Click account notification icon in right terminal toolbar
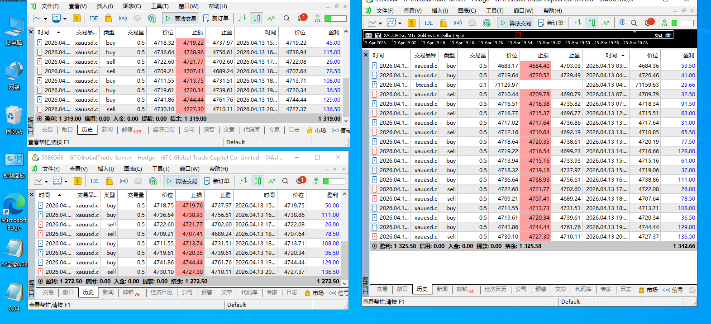This screenshot has height=324, width=711. (649, 23)
